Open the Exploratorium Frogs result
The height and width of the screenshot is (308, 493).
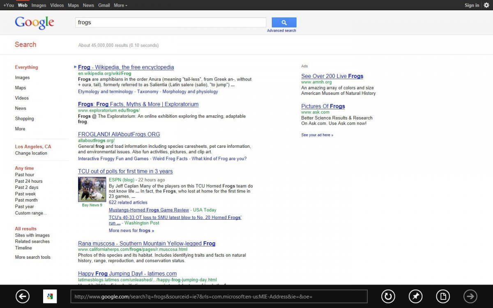point(138,104)
